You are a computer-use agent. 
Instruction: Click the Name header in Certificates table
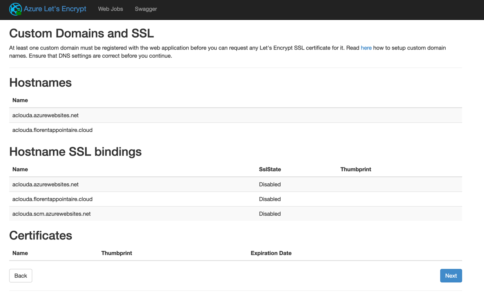[x=20, y=253]
